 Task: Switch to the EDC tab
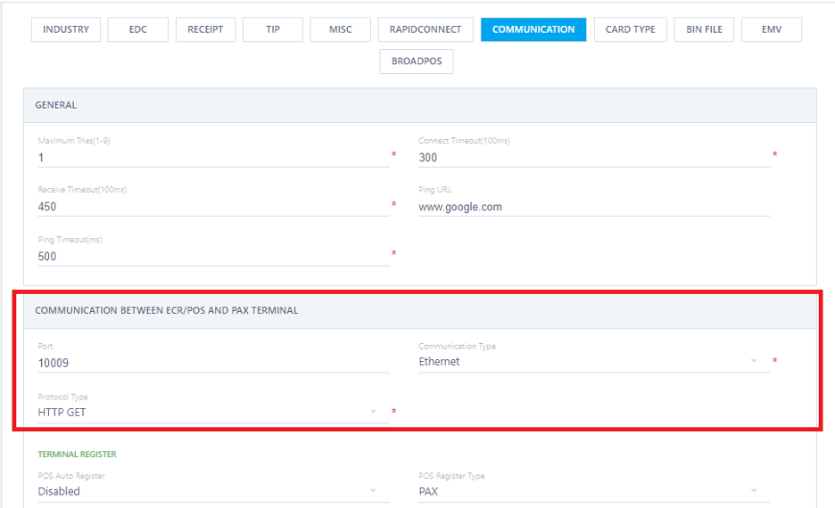137,29
